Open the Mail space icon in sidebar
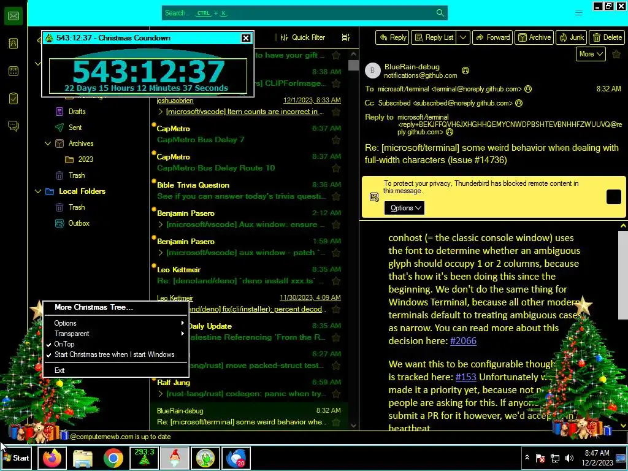 13,16
